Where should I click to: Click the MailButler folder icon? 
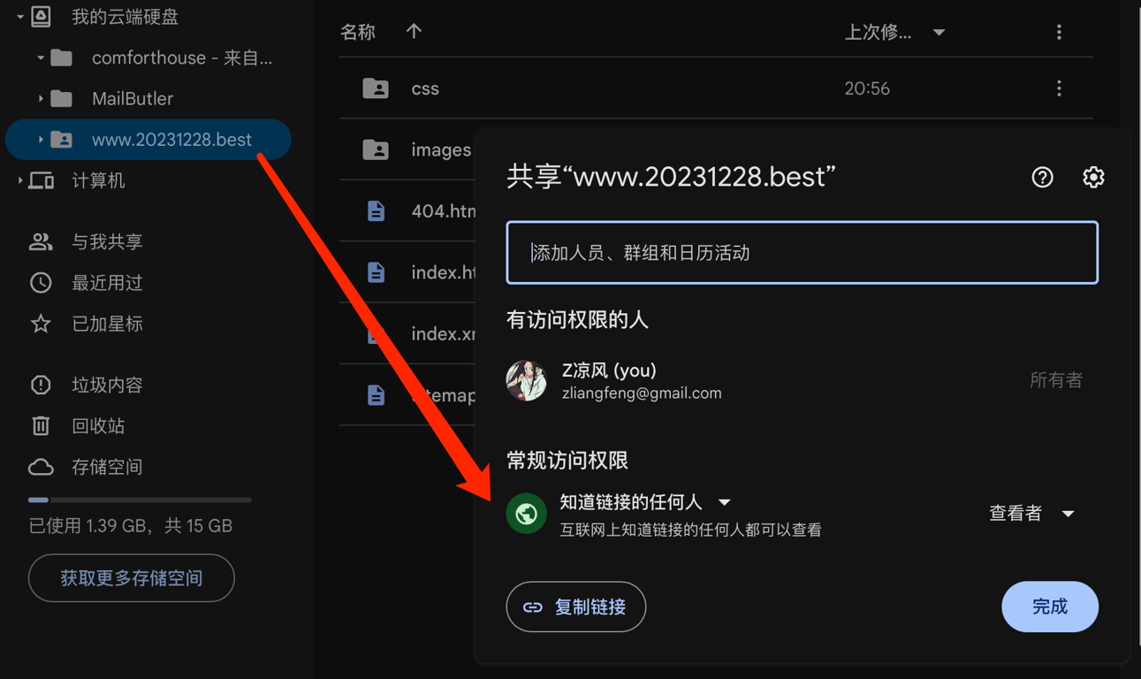(x=61, y=98)
